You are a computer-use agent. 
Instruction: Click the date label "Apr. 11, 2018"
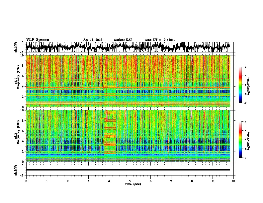(93, 40)
